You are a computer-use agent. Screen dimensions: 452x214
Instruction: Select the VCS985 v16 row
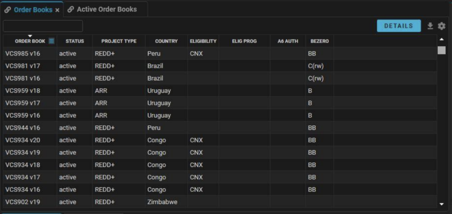coord(220,53)
